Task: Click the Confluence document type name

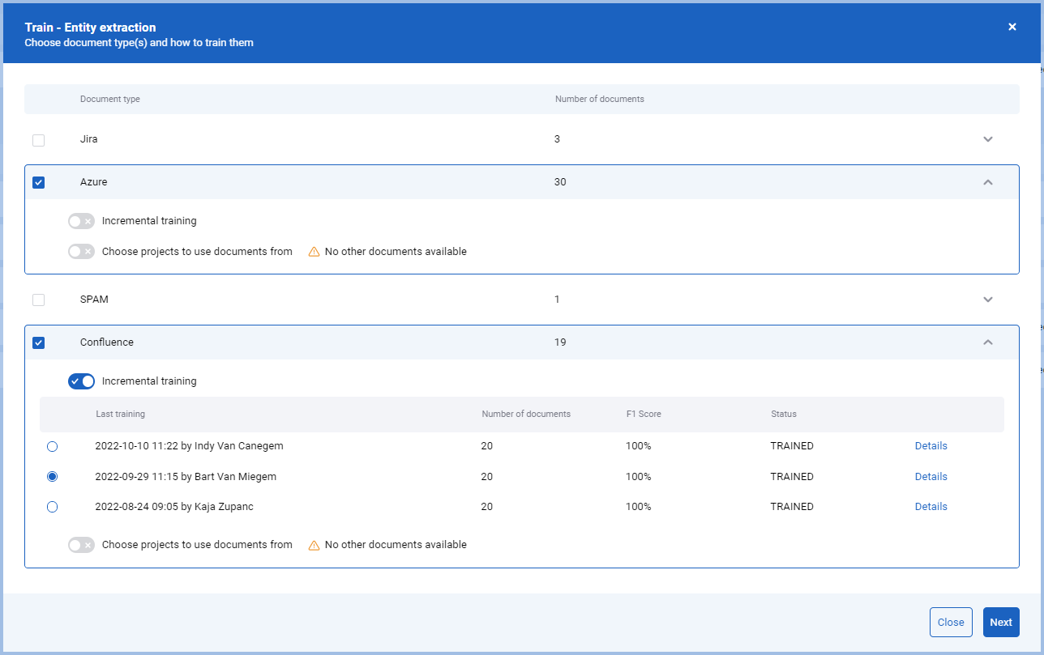Action: (x=107, y=342)
